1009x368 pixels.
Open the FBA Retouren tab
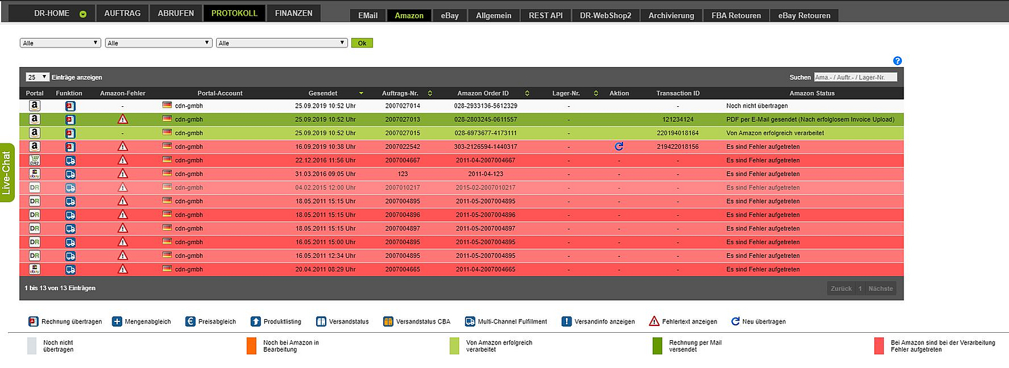coord(736,16)
